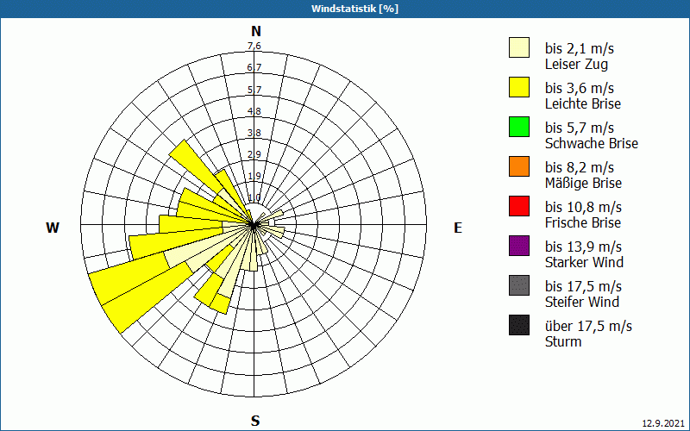The height and width of the screenshot is (431, 690).
Task: Click the 'über 17,5 m/s' legend text
Action: 588,326
